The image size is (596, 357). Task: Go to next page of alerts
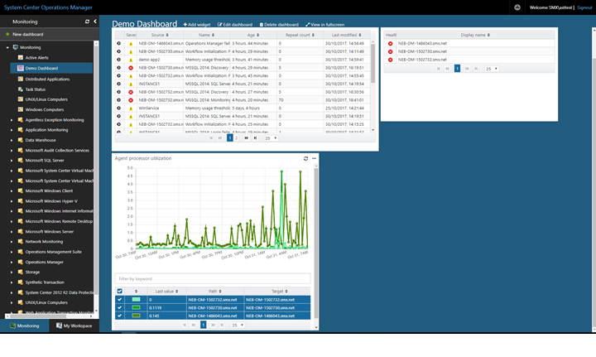click(x=247, y=138)
